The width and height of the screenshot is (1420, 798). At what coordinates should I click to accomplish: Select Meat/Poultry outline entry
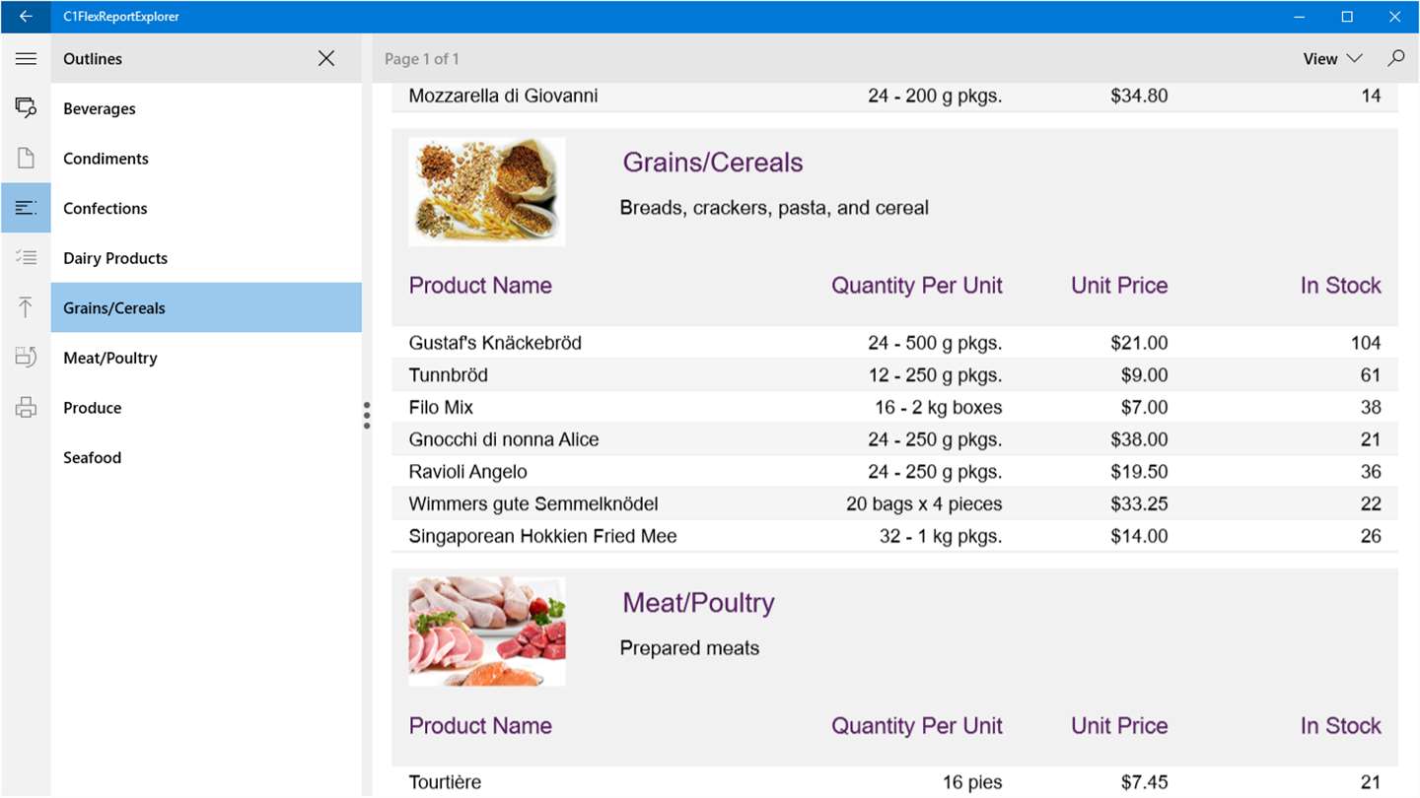110,358
